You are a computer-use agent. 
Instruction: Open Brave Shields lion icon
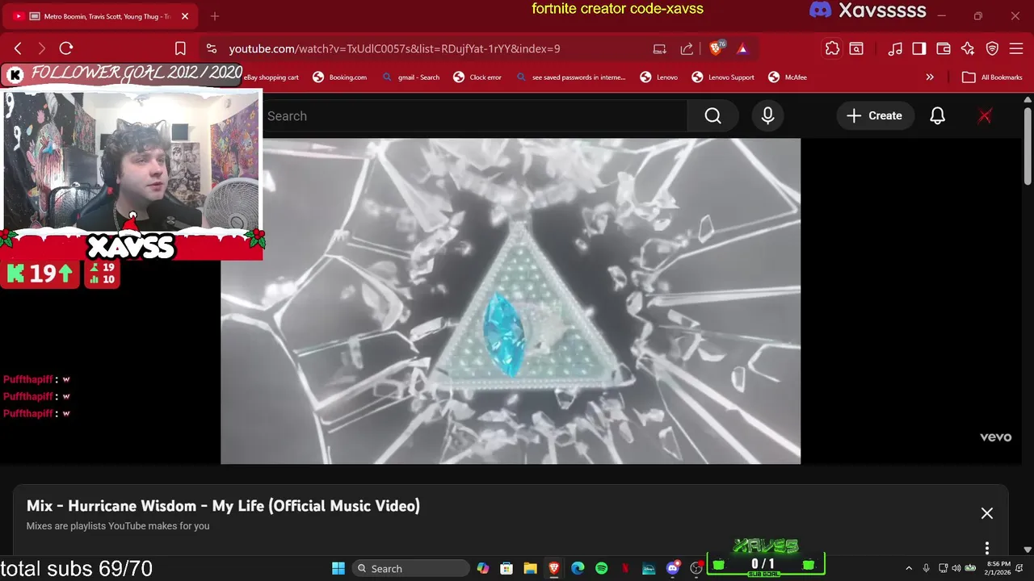point(716,48)
